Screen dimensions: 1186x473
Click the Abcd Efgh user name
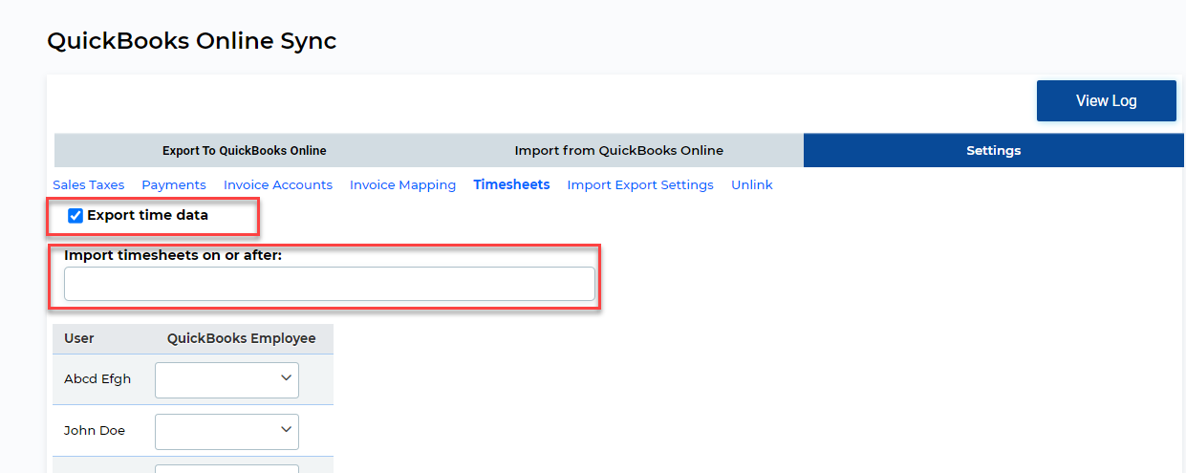coord(97,379)
